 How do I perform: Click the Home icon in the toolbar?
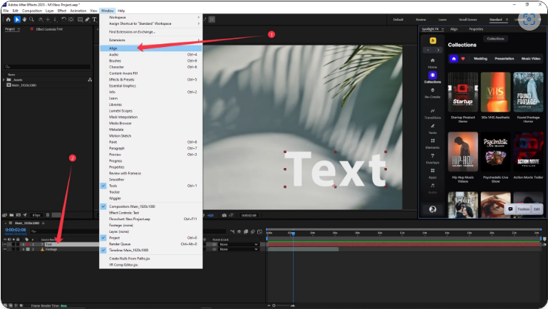coord(8,19)
